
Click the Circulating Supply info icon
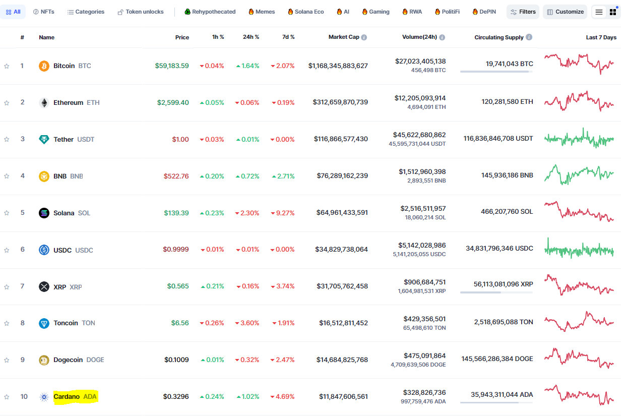(x=529, y=37)
